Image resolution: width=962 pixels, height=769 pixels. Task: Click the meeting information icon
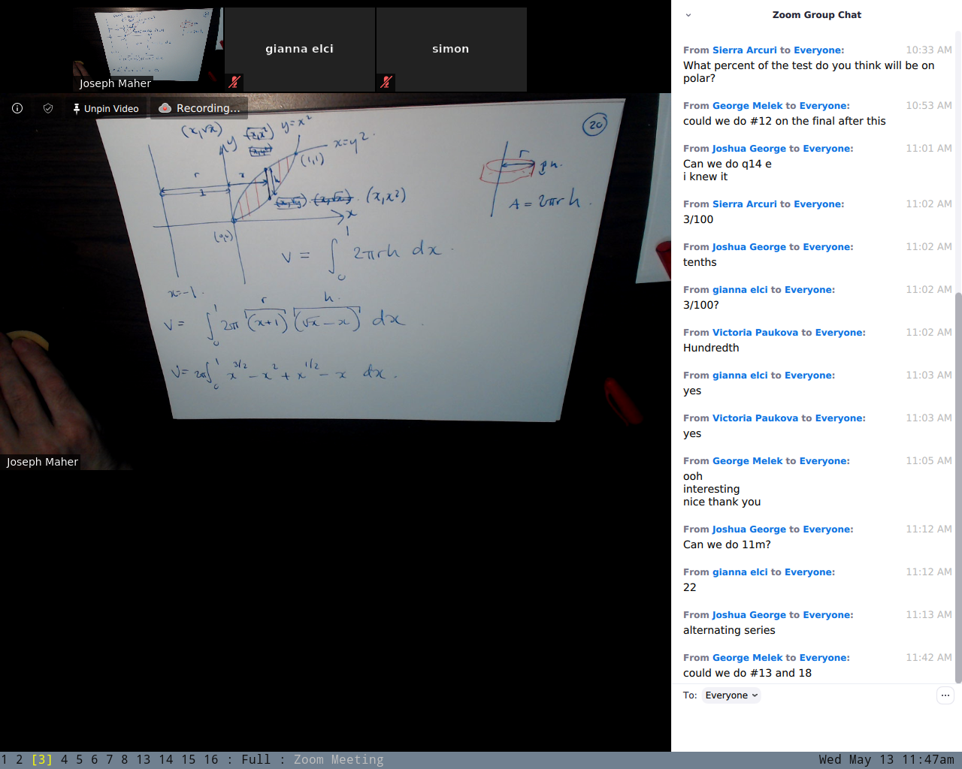(x=17, y=108)
